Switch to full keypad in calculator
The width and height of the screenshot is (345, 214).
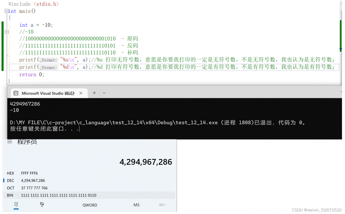click(x=16, y=205)
